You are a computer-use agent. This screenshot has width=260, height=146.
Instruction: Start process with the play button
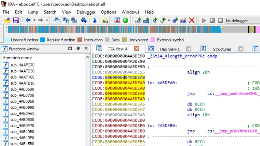204,20
